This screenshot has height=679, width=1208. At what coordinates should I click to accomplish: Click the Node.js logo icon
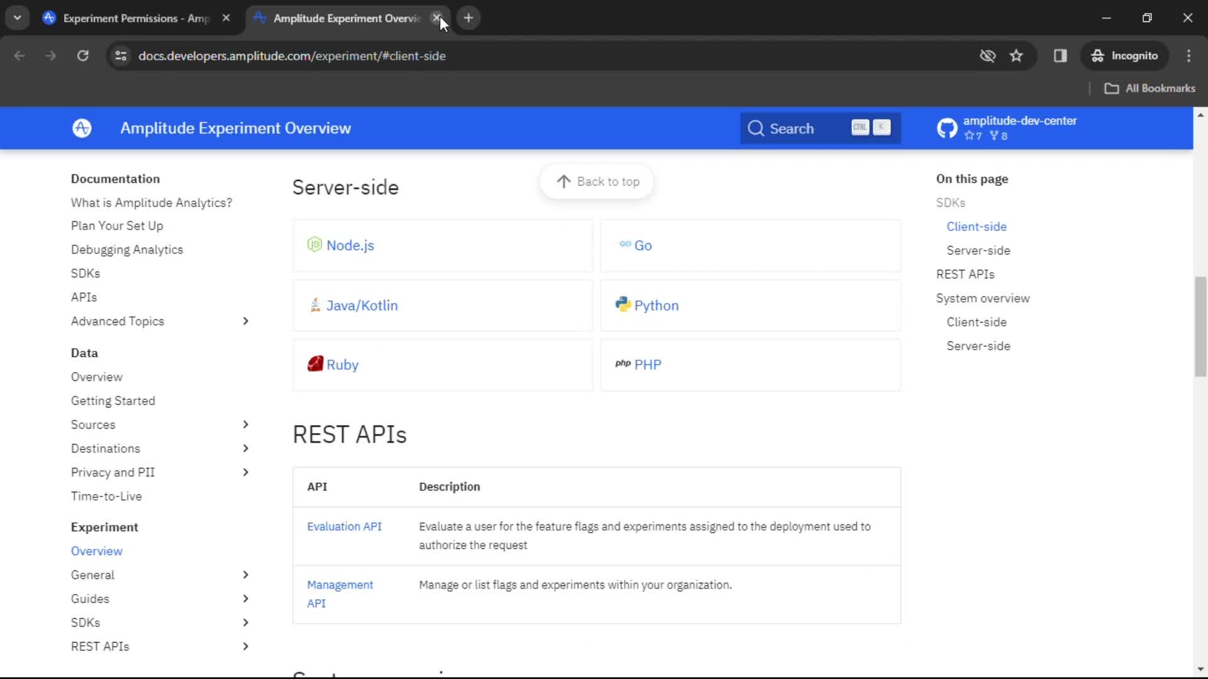(315, 245)
